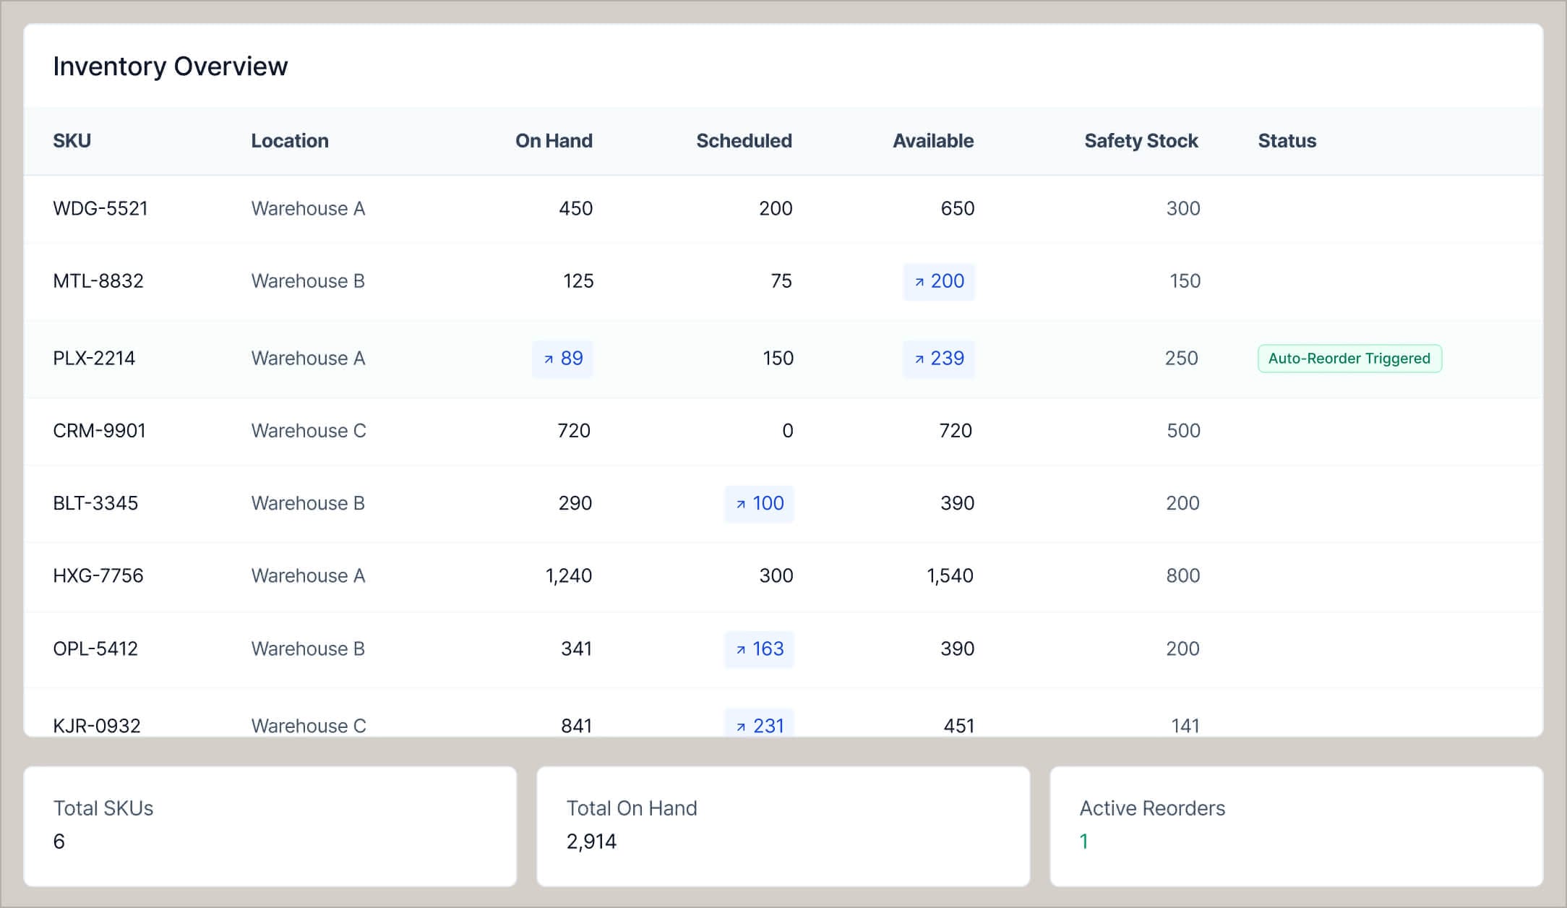This screenshot has width=1567, height=908.
Task: Click arrow icon beside MTL-8832 available 200
Action: (919, 282)
